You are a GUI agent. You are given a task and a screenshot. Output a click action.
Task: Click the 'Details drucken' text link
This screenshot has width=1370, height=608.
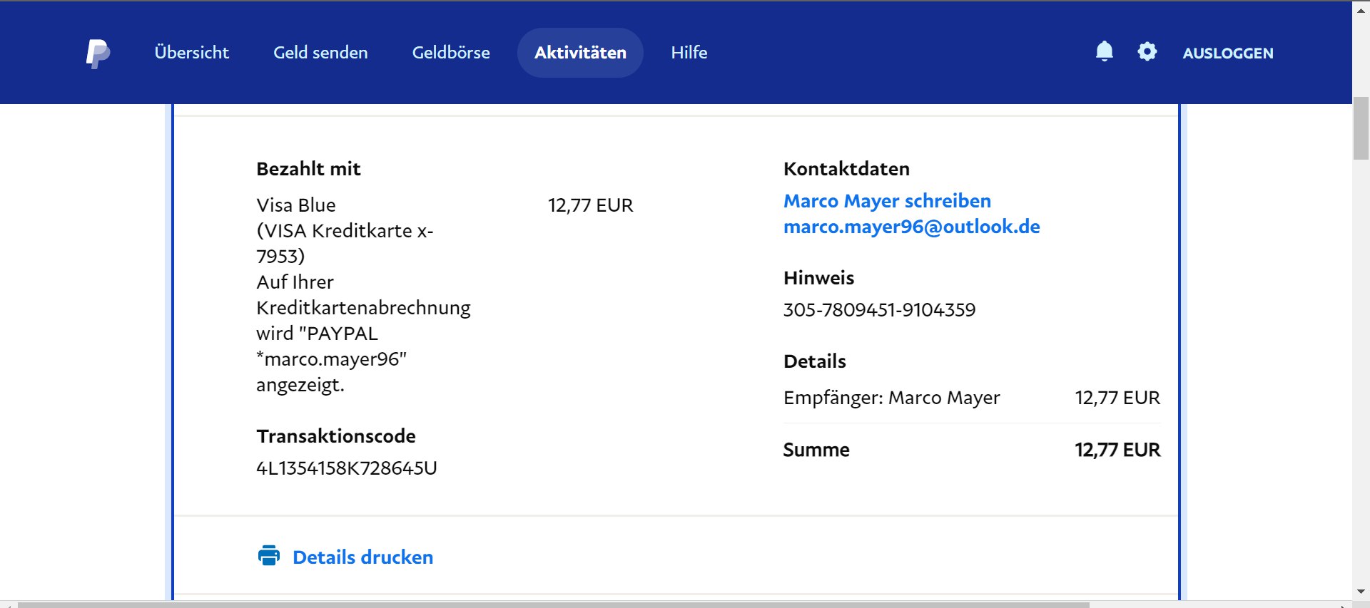coord(362,557)
